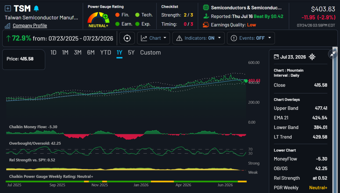Click the Taiwan Semiconductor Manuf... company name
The width and height of the screenshot is (340, 193).
42,18
